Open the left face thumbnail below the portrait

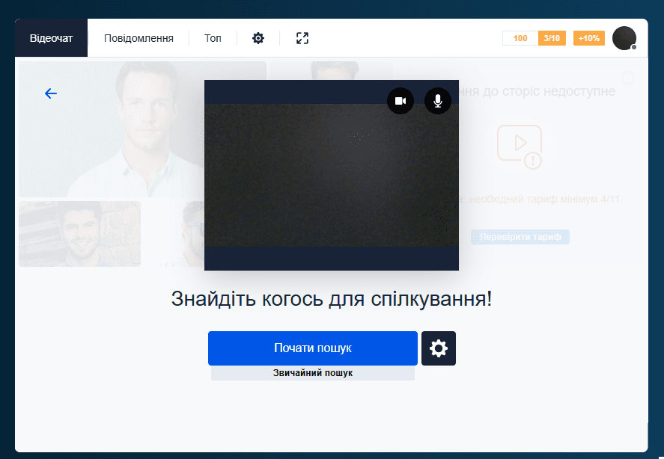(79, 233)
